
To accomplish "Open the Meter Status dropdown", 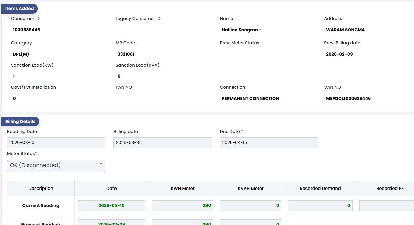I will (x=56, y=166).
